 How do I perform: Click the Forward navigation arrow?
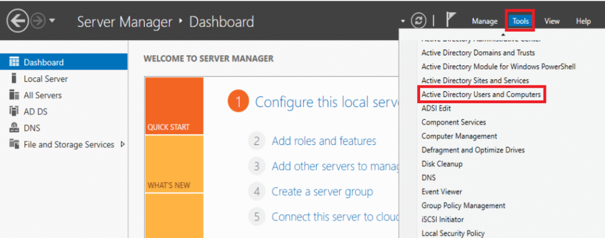(37, 22)
